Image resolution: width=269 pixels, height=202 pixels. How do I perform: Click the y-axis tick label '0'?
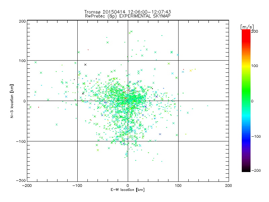25,101
